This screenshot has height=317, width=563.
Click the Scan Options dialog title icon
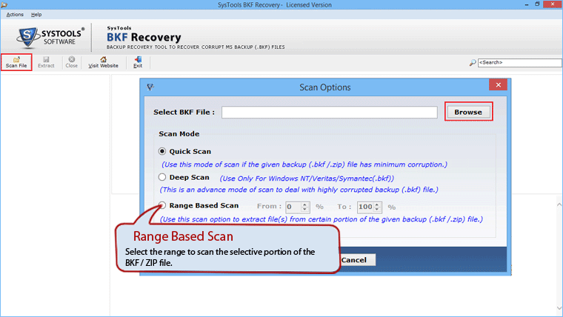150,87
